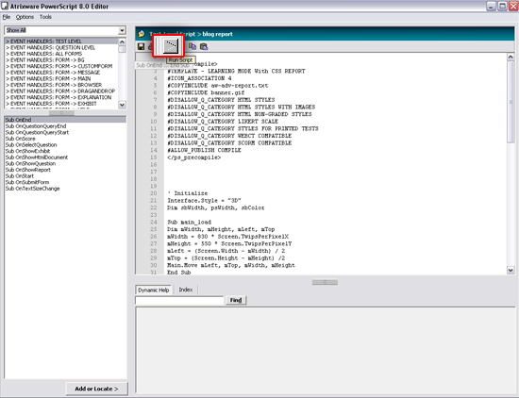Select Sub OnShowReport in the list
519x398 pixels.
pos(27,170)
